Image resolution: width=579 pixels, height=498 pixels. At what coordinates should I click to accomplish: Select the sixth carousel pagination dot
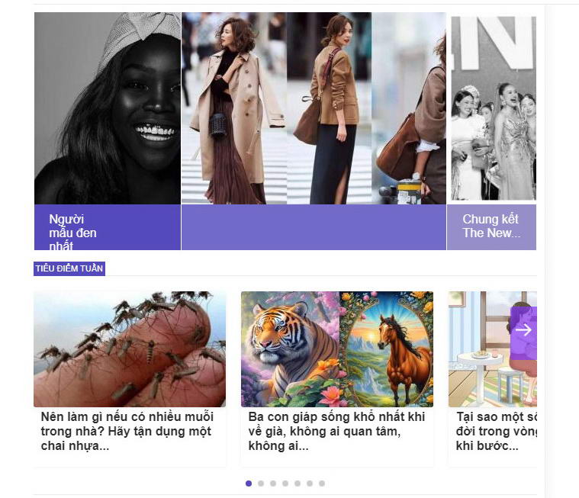point(310,484)
